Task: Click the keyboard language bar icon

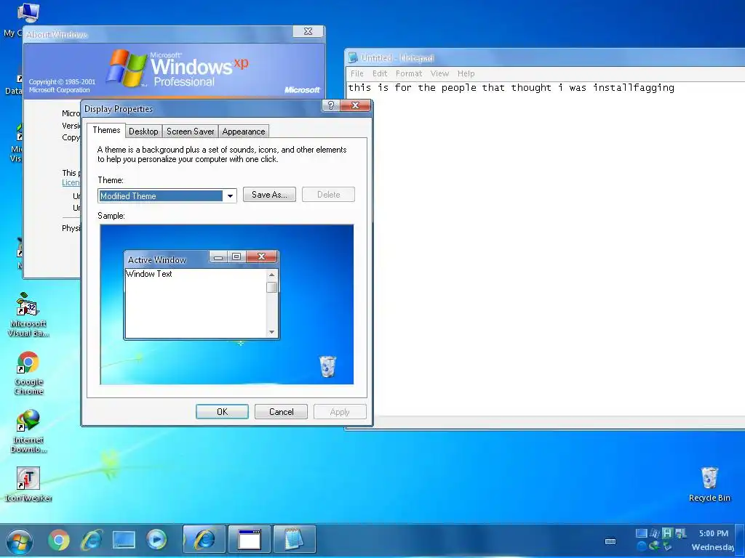Action: coord(610,541)
